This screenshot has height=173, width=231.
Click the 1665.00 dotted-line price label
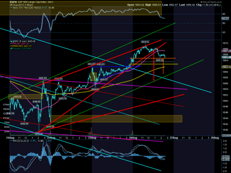coord(160,60)
